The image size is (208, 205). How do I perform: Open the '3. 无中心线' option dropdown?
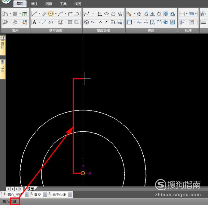pyautogui.click(x=70, y=195)
